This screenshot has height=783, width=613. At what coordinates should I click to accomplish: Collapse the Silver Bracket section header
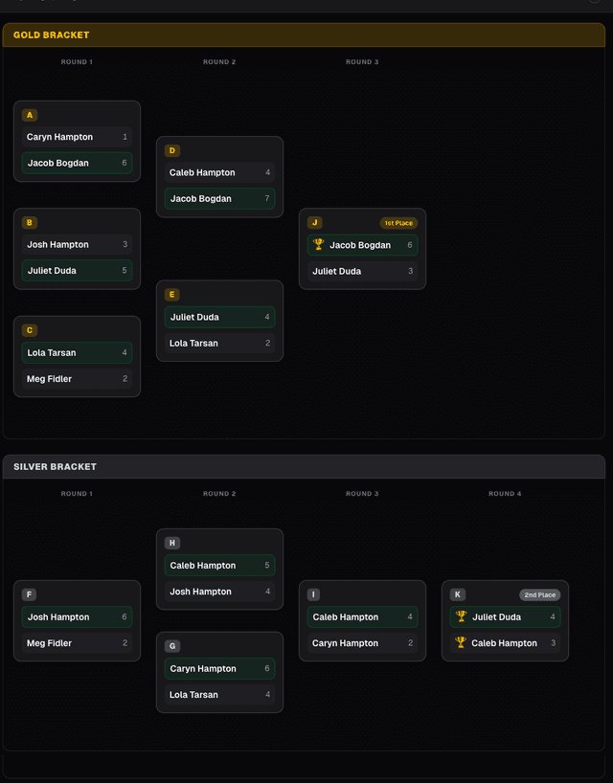coord(303,467)
